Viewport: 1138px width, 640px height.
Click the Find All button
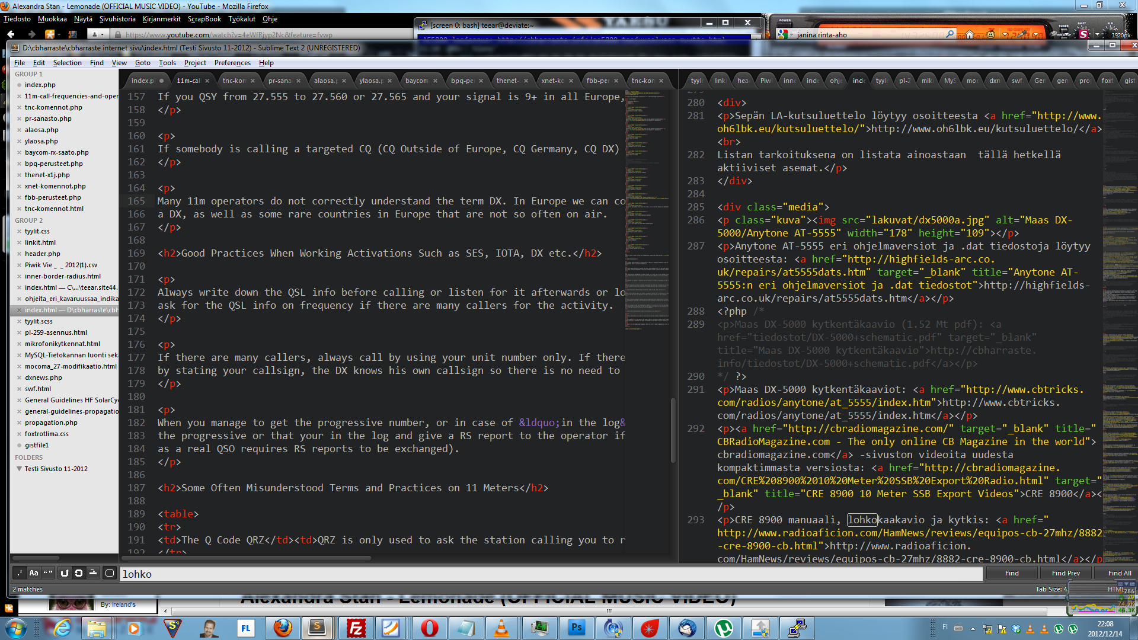[x=1119, y=573]
